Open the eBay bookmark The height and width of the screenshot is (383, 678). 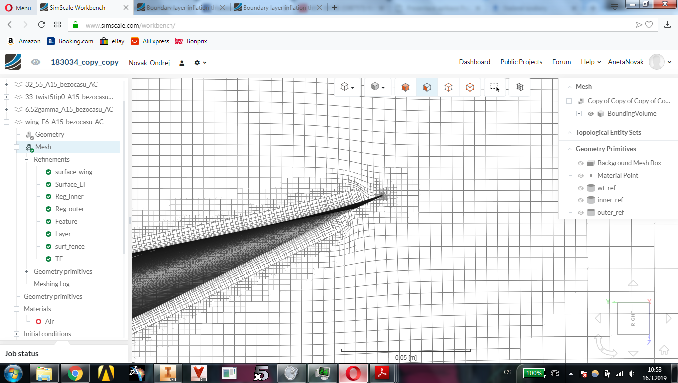[112, 41]
